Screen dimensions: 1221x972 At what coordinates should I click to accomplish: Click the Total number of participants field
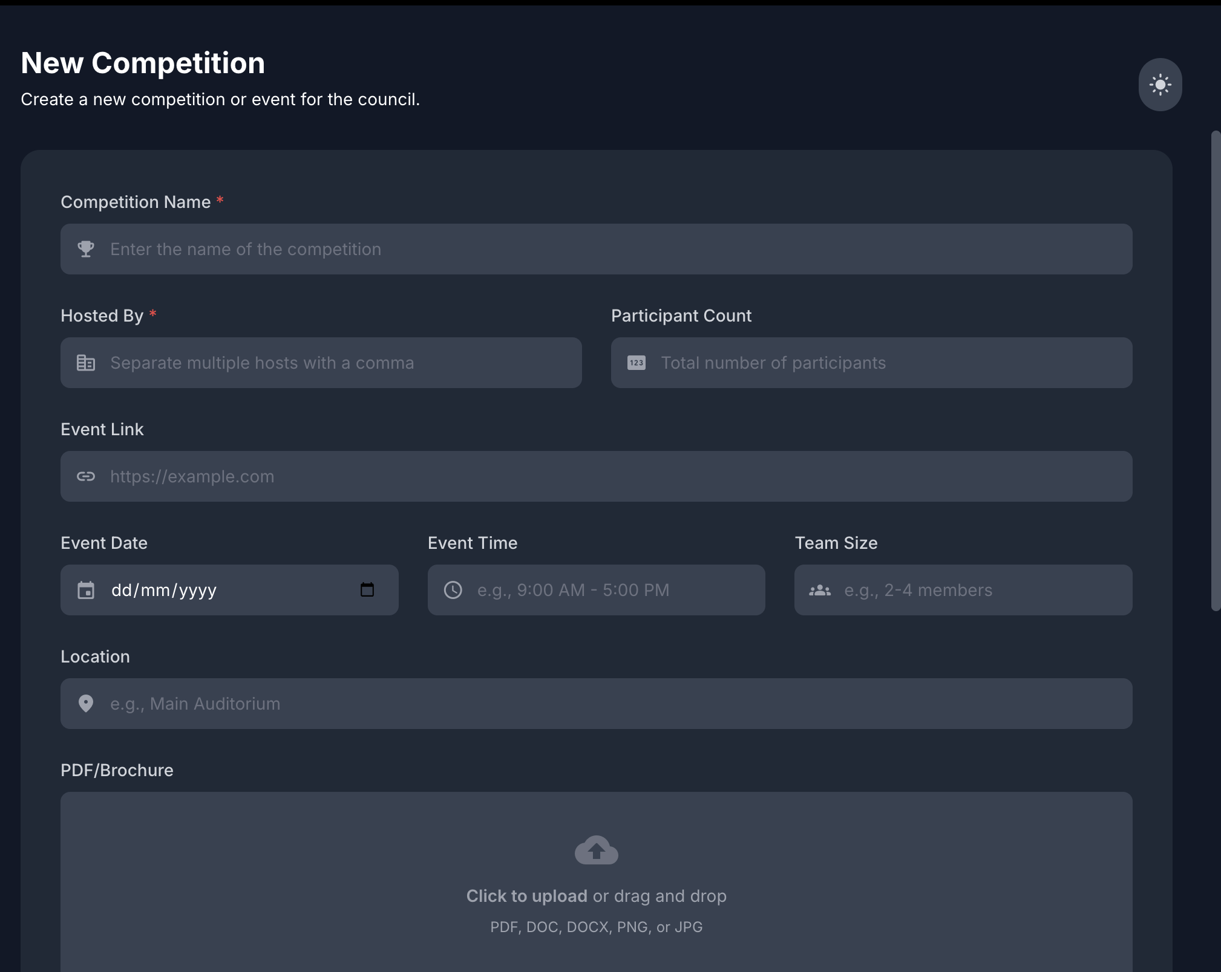[889, 363]
